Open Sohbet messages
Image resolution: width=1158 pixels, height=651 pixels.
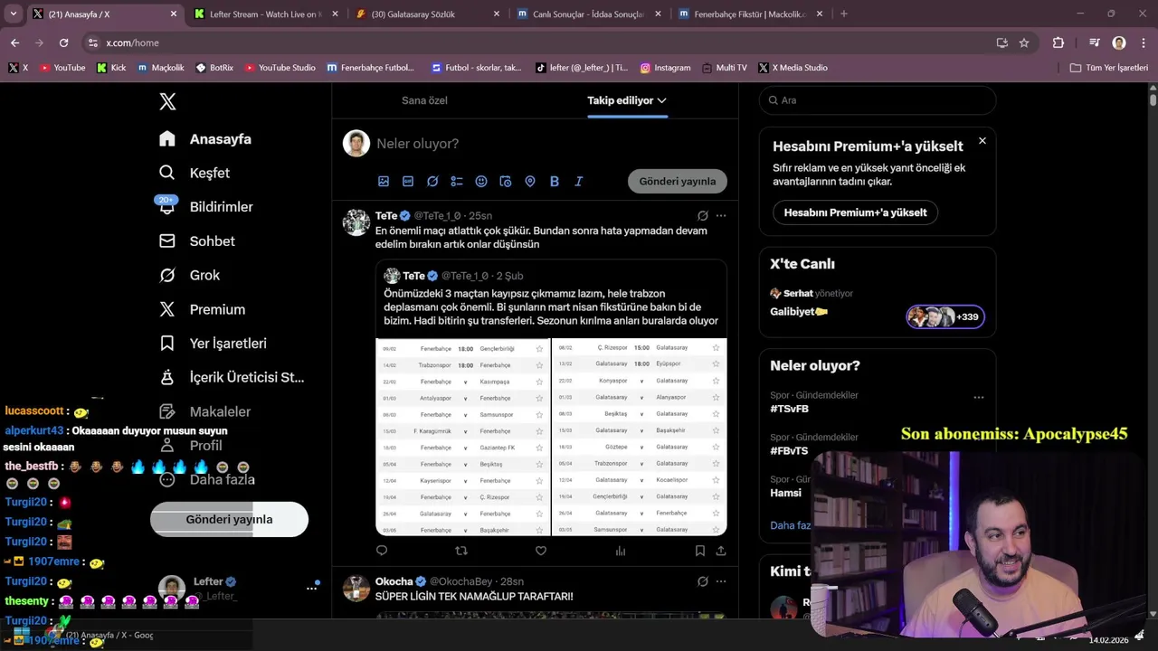(x=196, y=241)
